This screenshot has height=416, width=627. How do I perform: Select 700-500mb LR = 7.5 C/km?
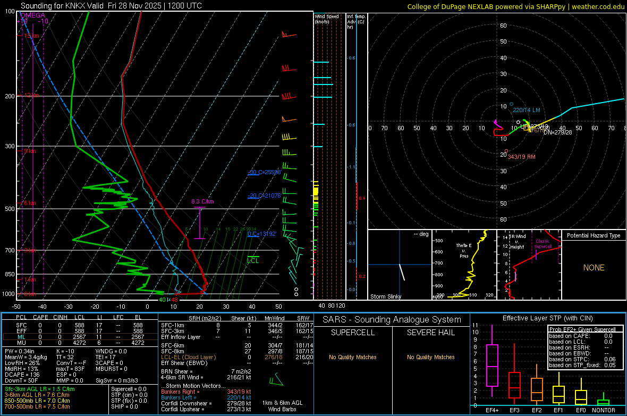click(37, 406)
